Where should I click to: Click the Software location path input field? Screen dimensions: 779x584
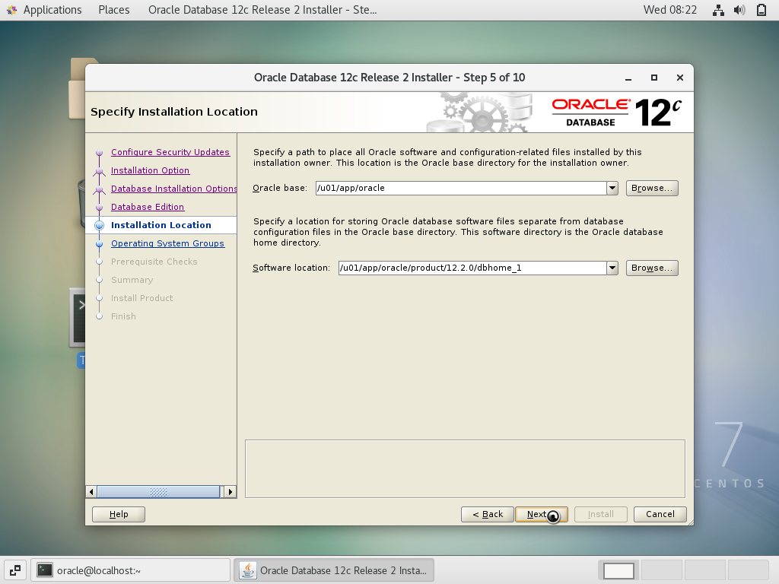tap(472, 268)
